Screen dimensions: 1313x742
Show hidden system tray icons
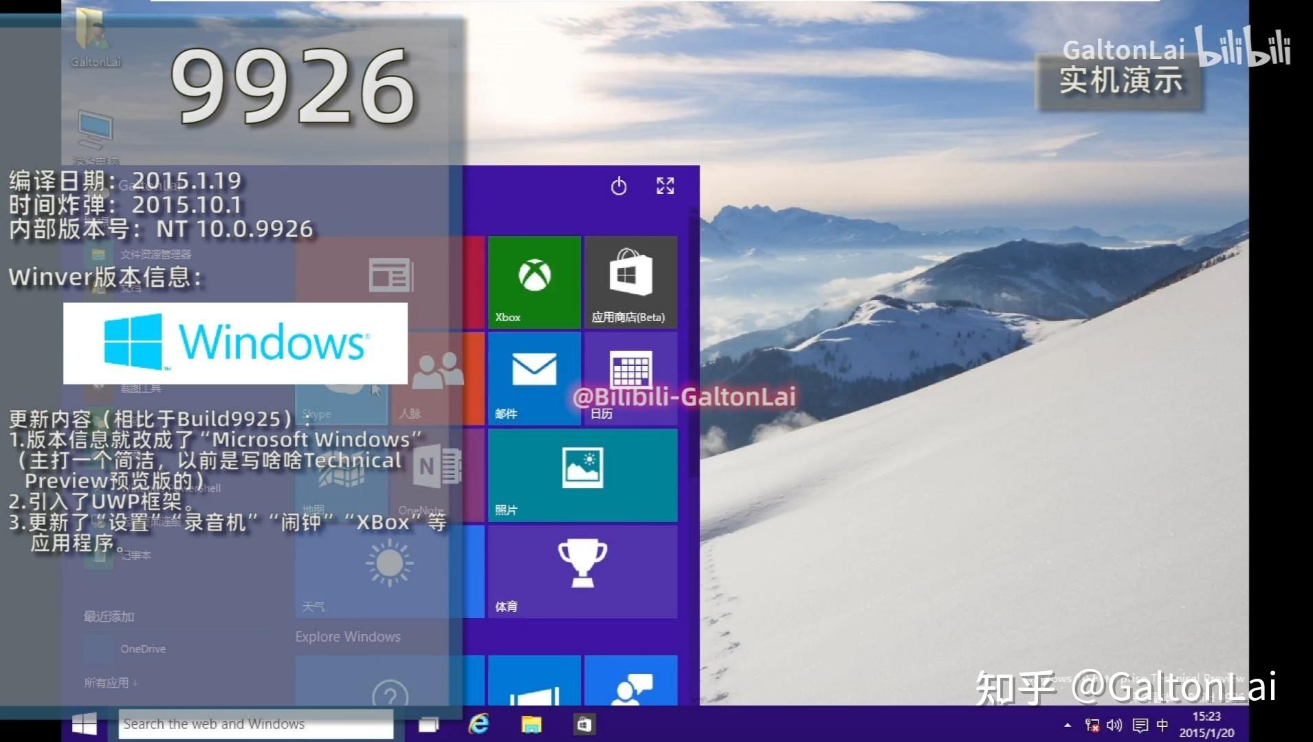click(x=1068, y=725)
